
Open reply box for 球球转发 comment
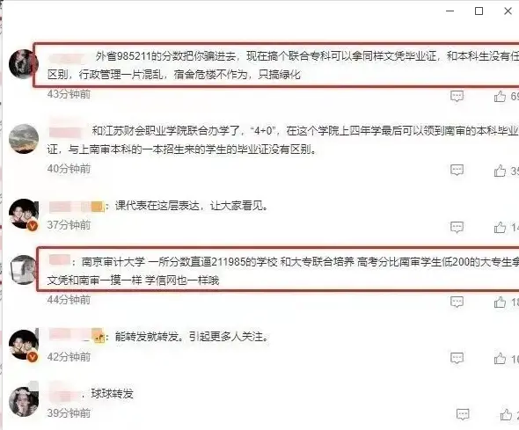pos(463,414)
